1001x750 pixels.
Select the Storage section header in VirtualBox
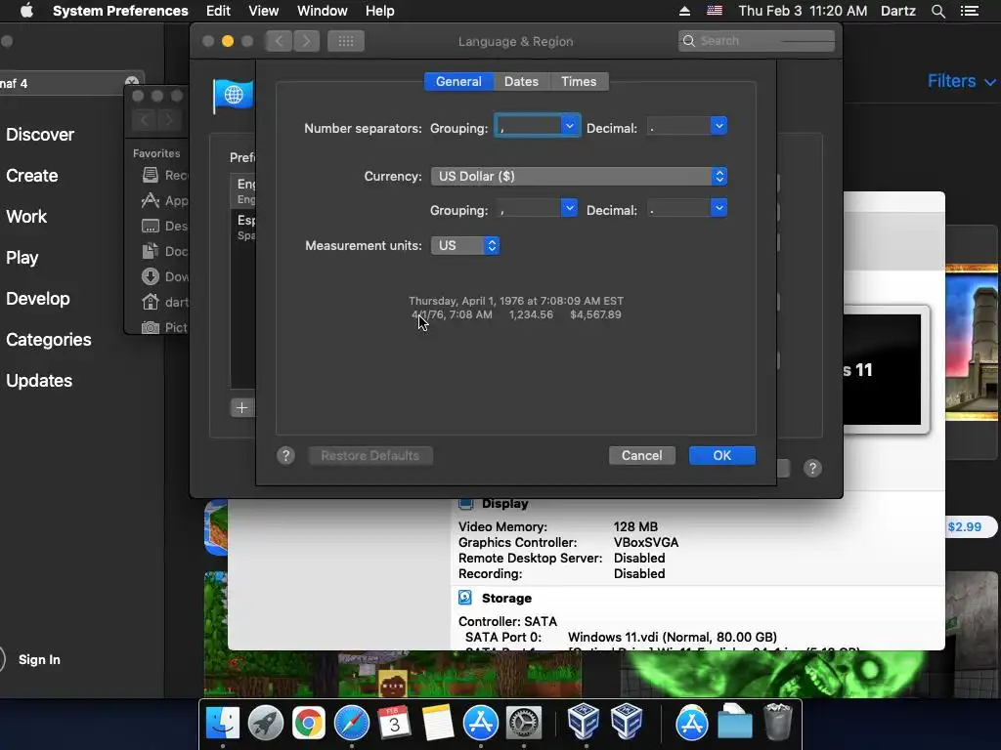pos(506,599)
